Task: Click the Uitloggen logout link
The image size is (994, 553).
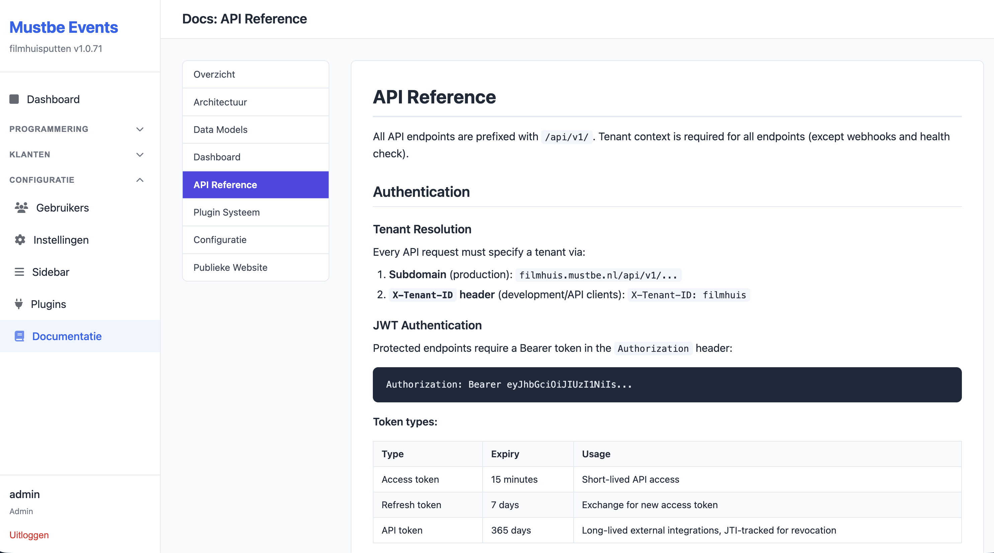Action: [x=29, y=535]
